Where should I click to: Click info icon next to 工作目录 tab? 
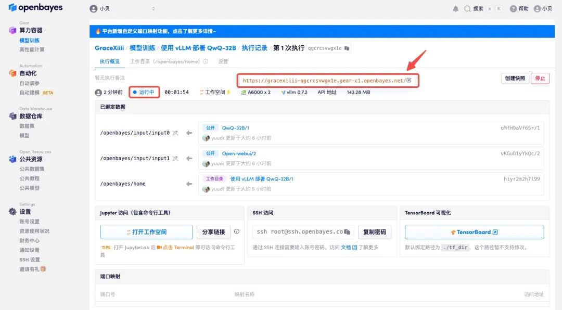point(206,61)
